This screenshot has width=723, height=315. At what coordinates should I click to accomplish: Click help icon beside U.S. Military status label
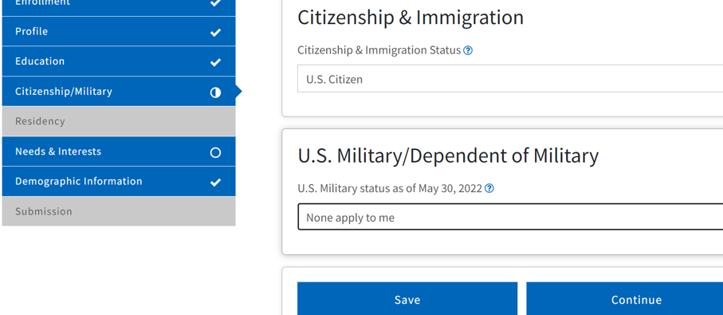(489, 188)
